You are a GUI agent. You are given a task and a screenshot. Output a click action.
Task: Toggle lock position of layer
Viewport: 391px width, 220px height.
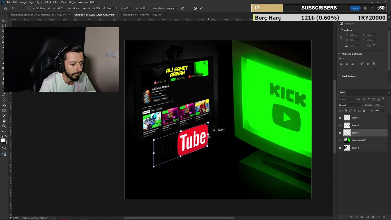(355, 111)
